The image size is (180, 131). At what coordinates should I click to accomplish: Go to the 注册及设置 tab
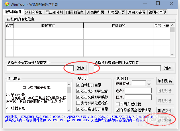tap(137, 12)
